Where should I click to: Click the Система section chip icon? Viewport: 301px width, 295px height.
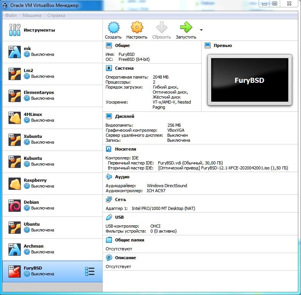[109, 68]
